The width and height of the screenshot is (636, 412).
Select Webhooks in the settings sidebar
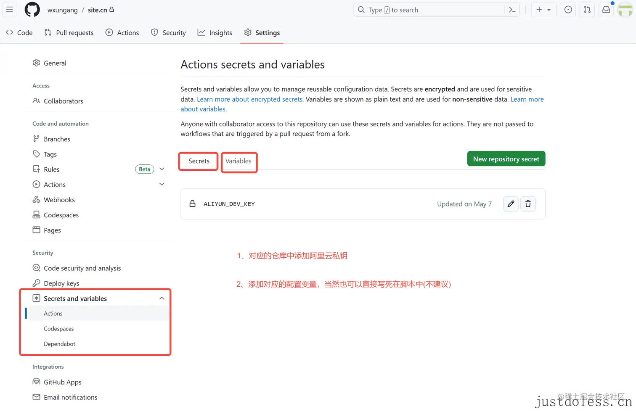[59, 199]
